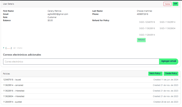Choose refund policy SIGO-113628916
Screen dimensions: 182x107
click(x=147, y=28)
